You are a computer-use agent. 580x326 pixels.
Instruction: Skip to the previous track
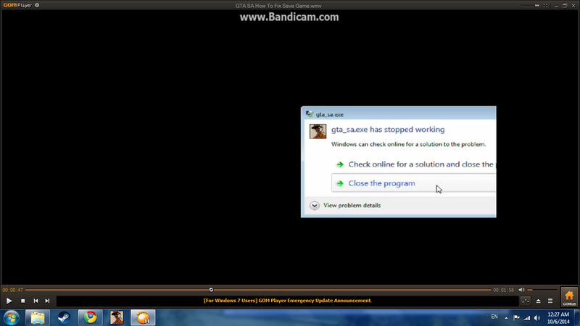coord(36,301)
